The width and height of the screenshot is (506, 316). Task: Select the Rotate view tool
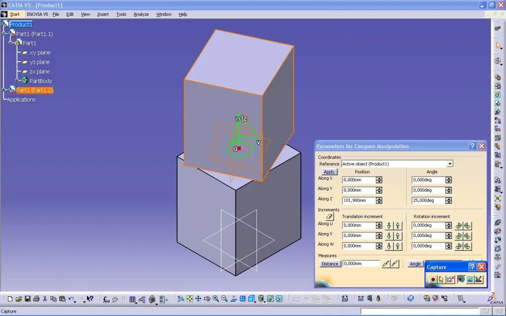click(207, 299)
